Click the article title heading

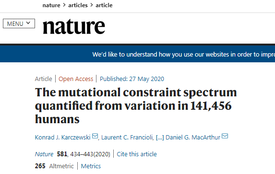pyautogui.click(x=136, y=105)
